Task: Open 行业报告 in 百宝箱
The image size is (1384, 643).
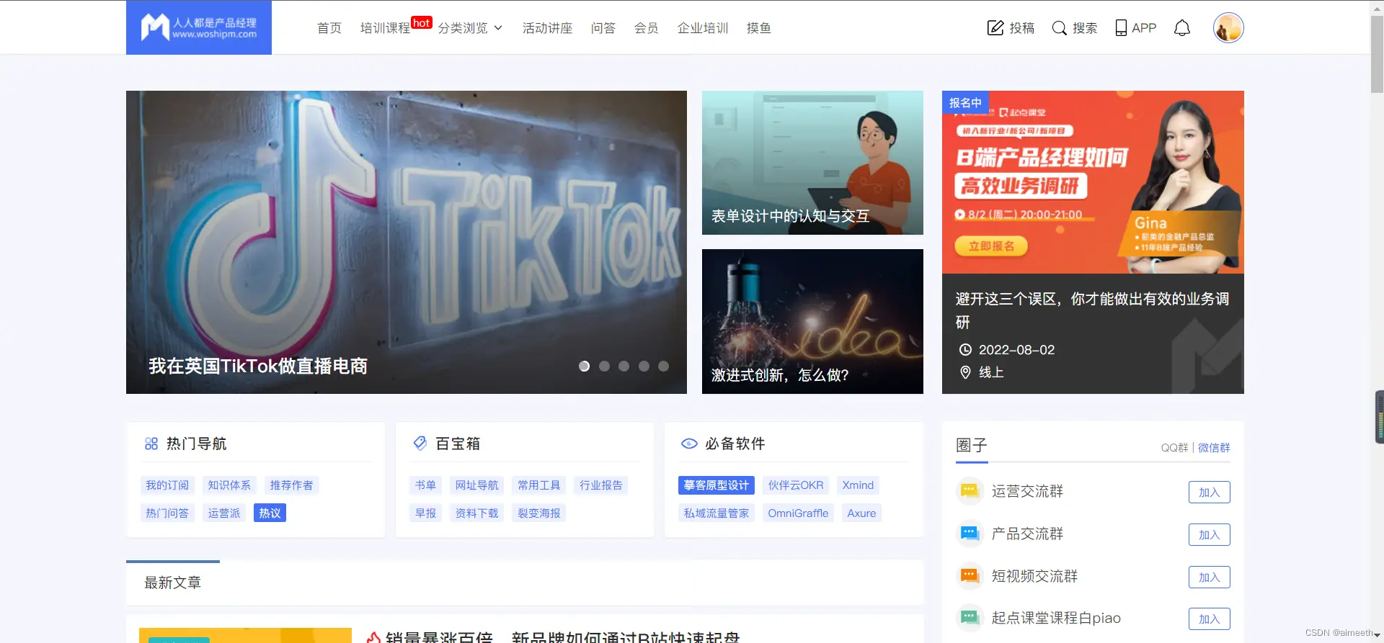Action: pyautogui.click(x=600, y=485)
